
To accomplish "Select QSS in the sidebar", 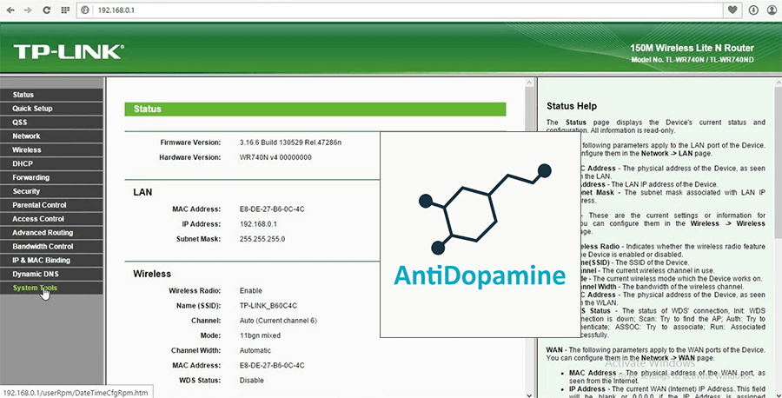I will click(x=51, y=123).
